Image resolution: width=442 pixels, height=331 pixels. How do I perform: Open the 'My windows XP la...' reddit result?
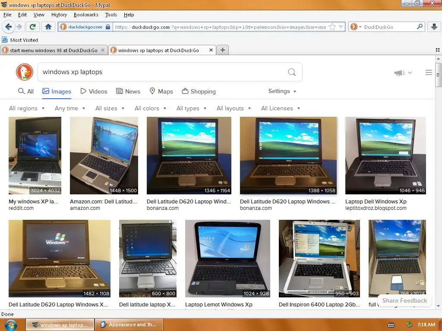33,202
